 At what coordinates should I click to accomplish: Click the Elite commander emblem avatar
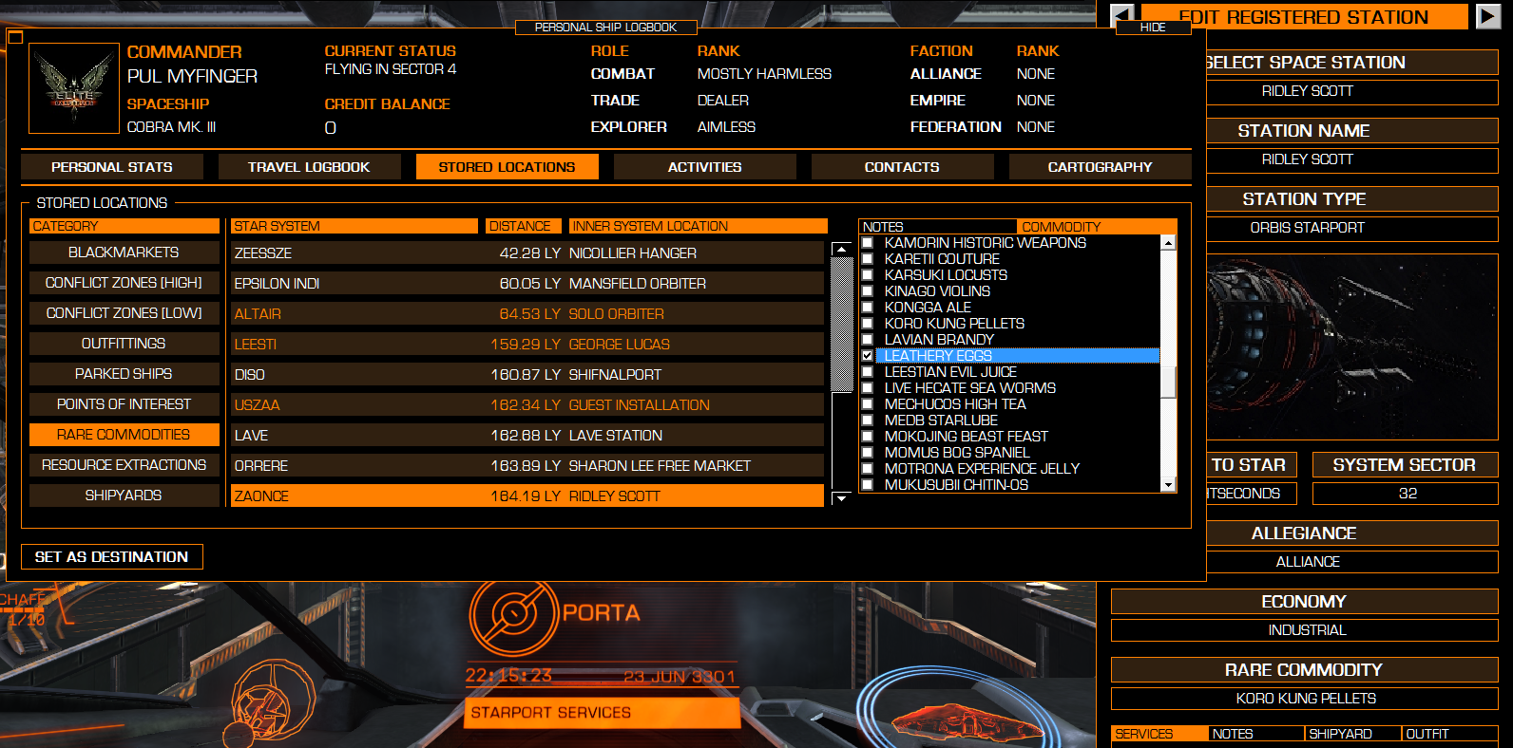74,88
